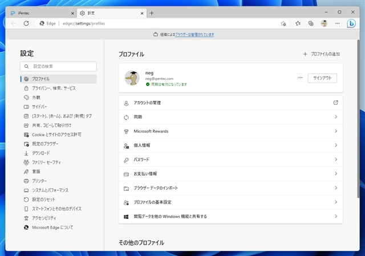Focus the 設定の検索 search field

[x=58, y=67]
